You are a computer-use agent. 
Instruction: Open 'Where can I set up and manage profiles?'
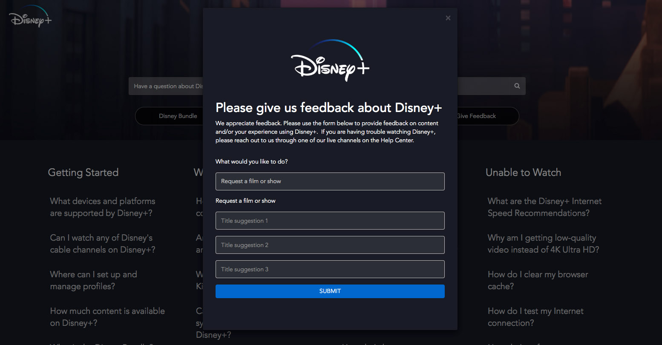pos(94,280)
